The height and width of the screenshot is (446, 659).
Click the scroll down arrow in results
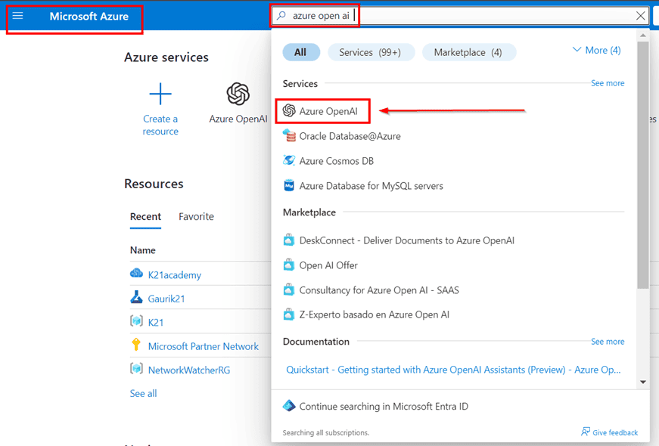pos(643,383)
